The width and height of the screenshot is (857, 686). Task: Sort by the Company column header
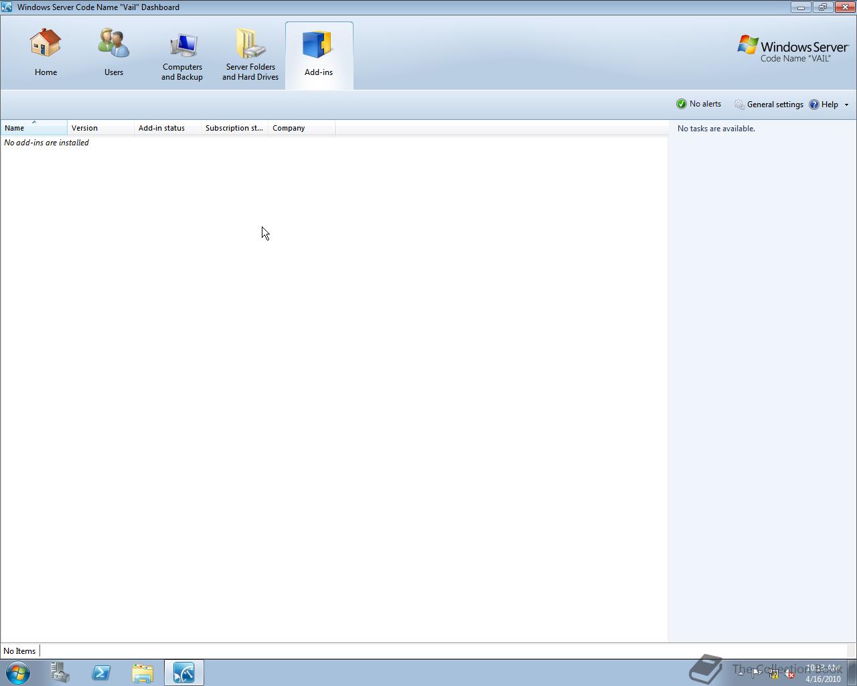[x=302, y=128]
